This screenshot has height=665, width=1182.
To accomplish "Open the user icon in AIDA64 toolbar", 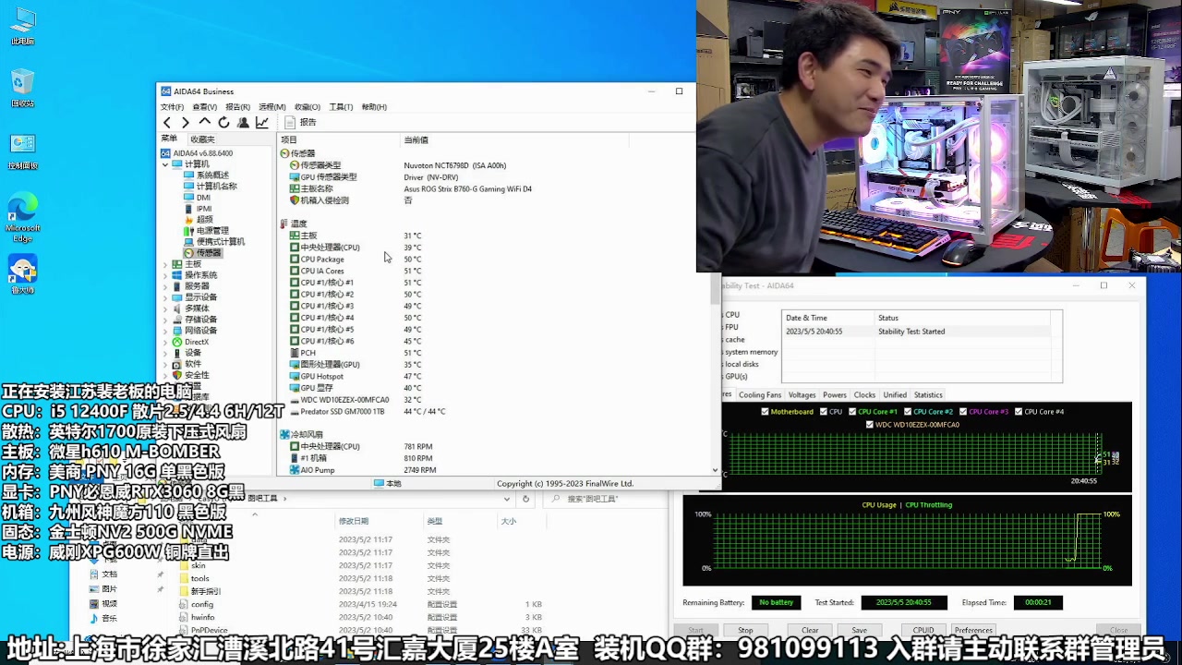I will point(243,122).
